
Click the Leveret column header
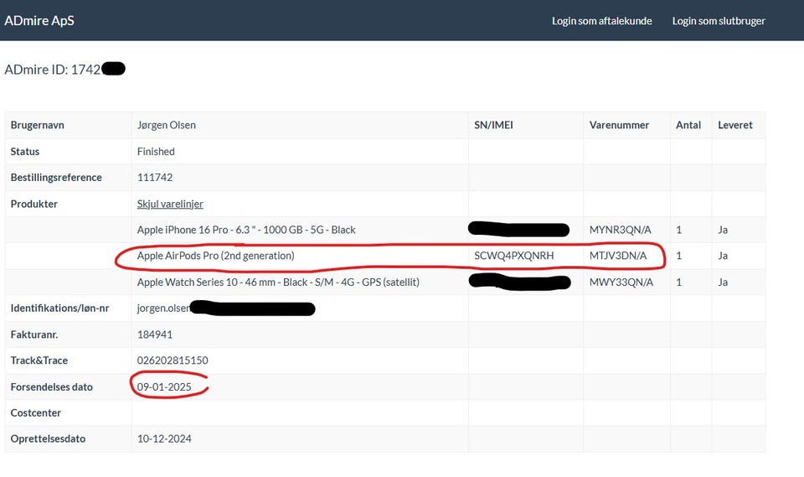(735, 125)
